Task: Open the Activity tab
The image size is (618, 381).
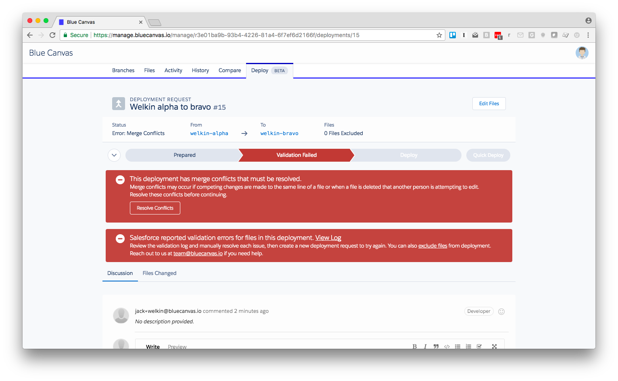Action: pyautogui.click(x=173, y=70)
